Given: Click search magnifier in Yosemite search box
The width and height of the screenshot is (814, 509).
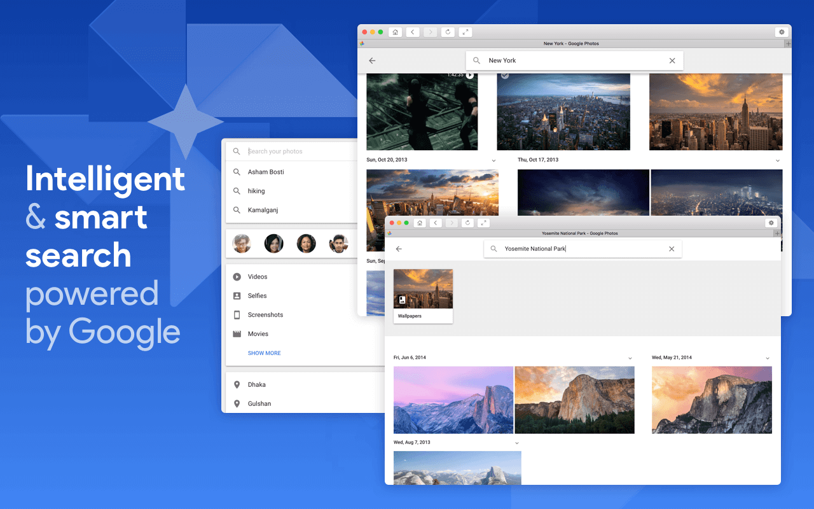Looking at the screenshot, I should 493,249.
